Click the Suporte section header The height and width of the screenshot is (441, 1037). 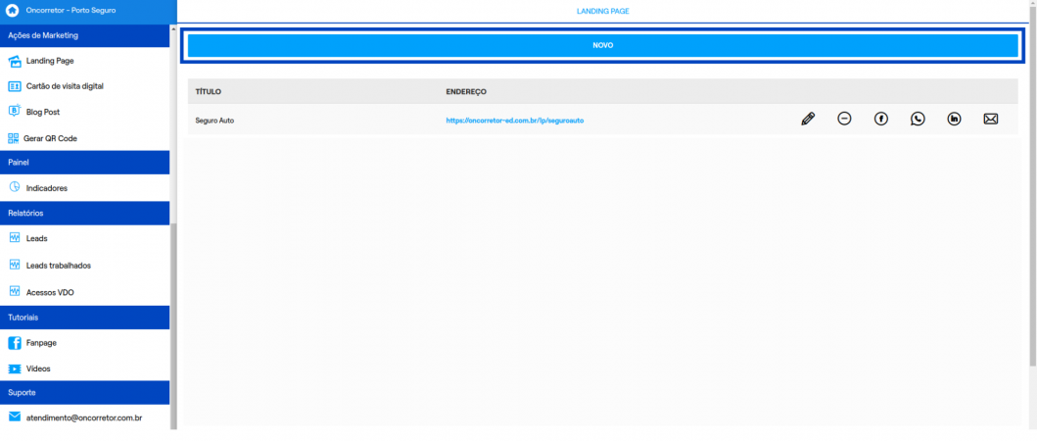click(x=84, y=393)
